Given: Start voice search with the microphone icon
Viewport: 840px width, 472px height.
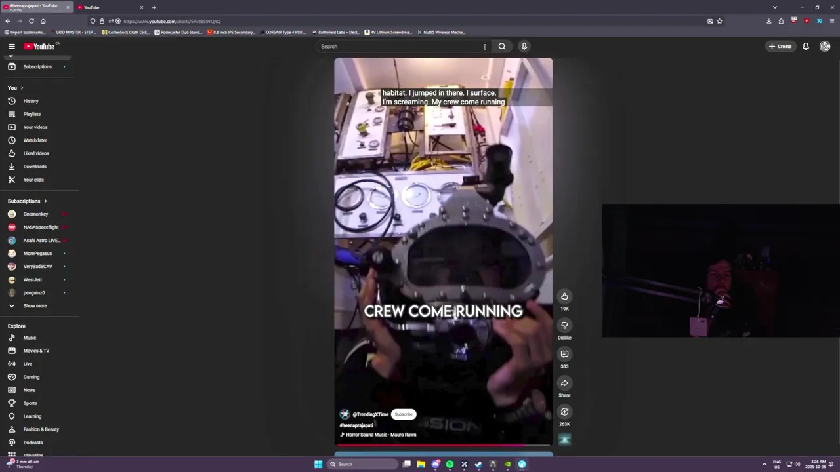Looking at the screenshot, I should coord(524,46).
